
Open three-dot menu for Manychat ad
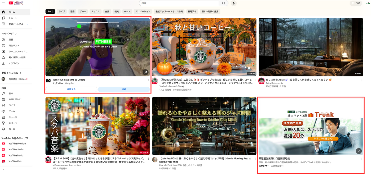pos(148,80)
